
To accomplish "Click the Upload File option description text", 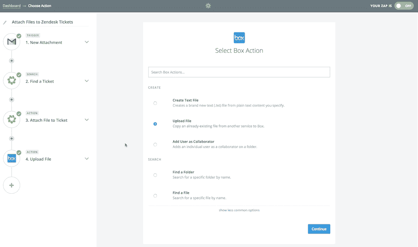I will [x=218, y=126].
